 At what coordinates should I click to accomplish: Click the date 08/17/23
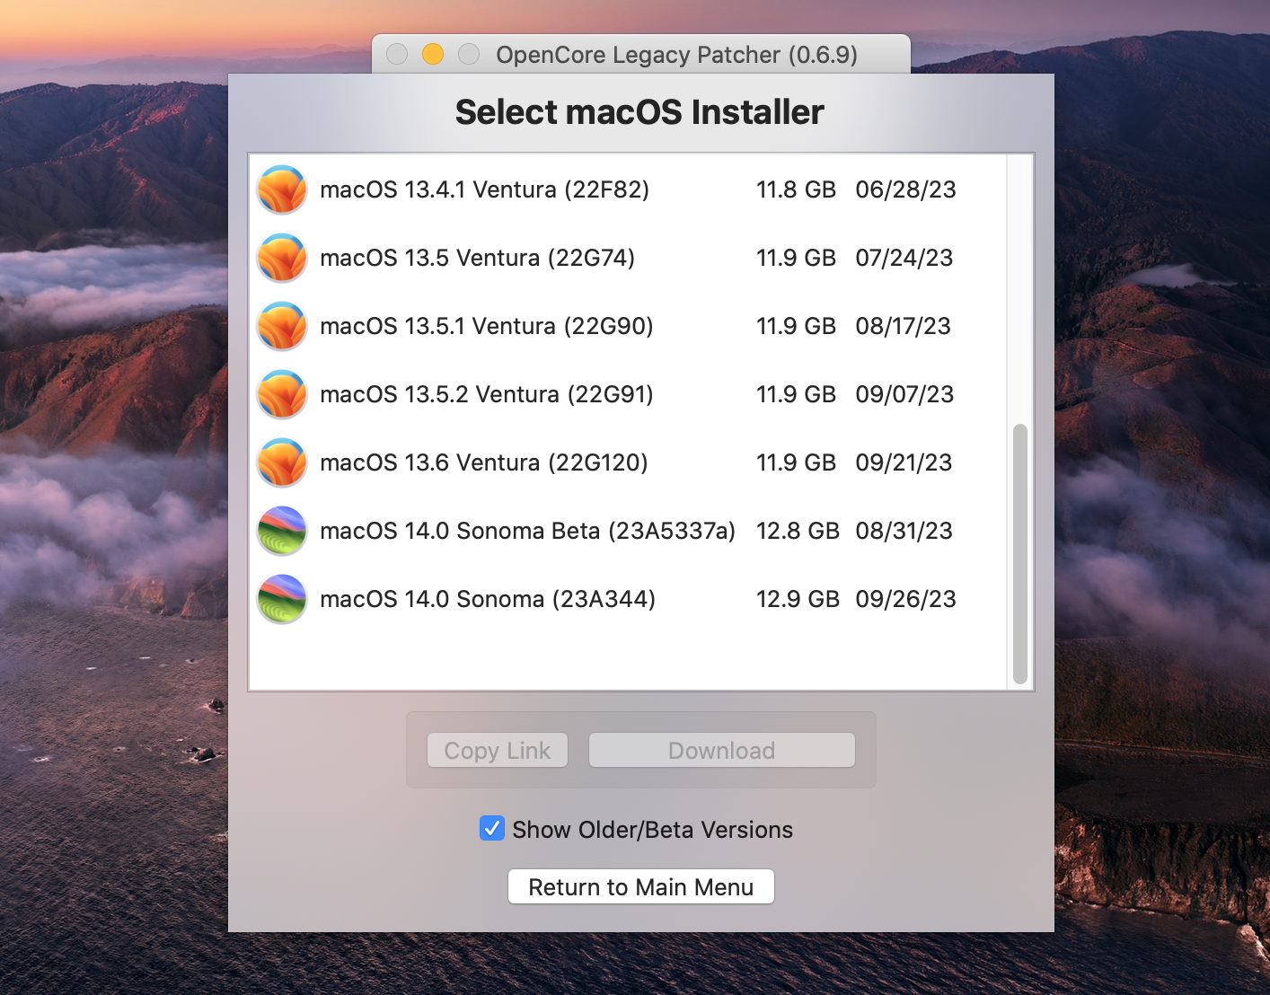click(x=904, y=326)
